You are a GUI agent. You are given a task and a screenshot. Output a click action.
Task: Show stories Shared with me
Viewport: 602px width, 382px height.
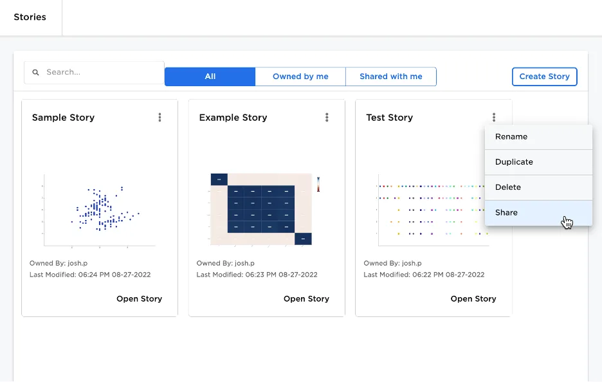pos(391,77)
